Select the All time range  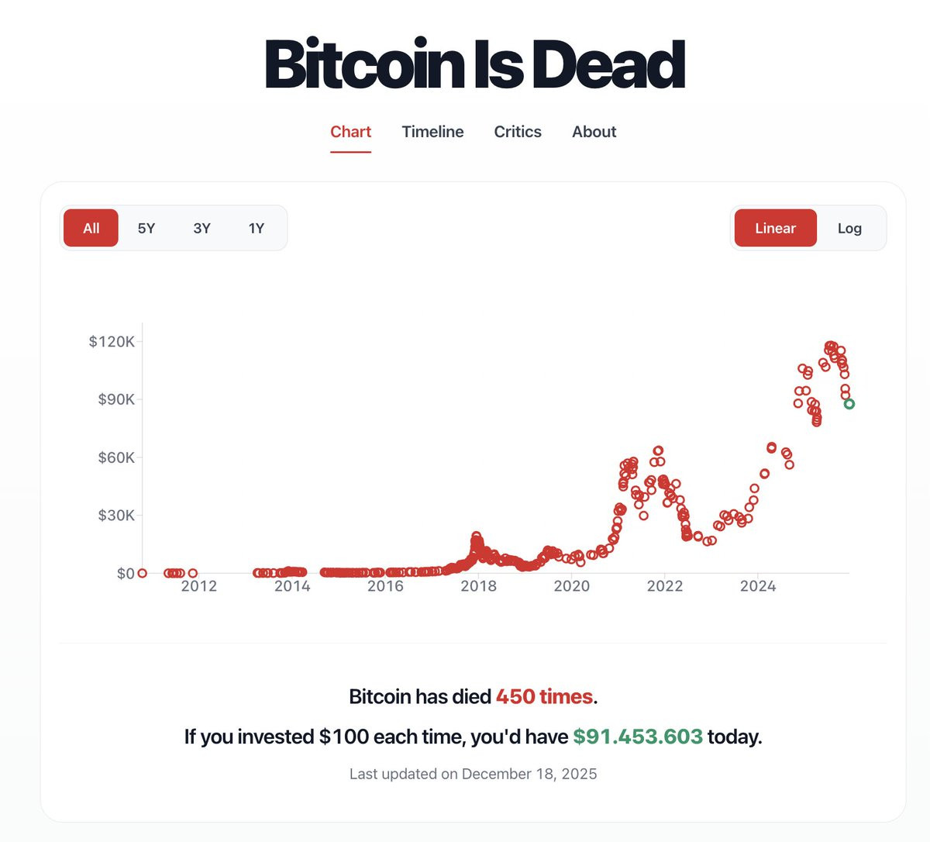coord(91,228)
